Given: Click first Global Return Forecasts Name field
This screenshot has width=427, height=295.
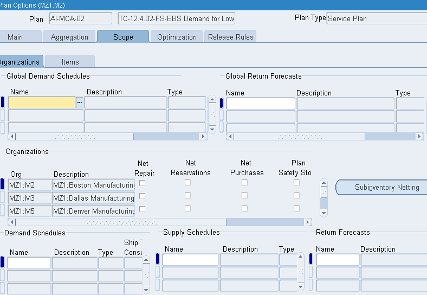Looking at the screenshot, I should [x=261, y=104].
